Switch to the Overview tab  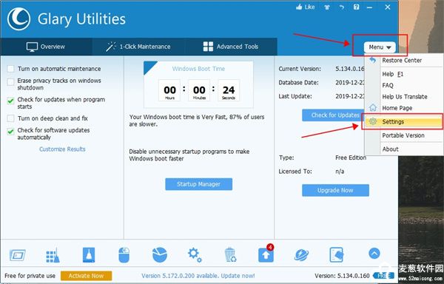tap(46, 47)
